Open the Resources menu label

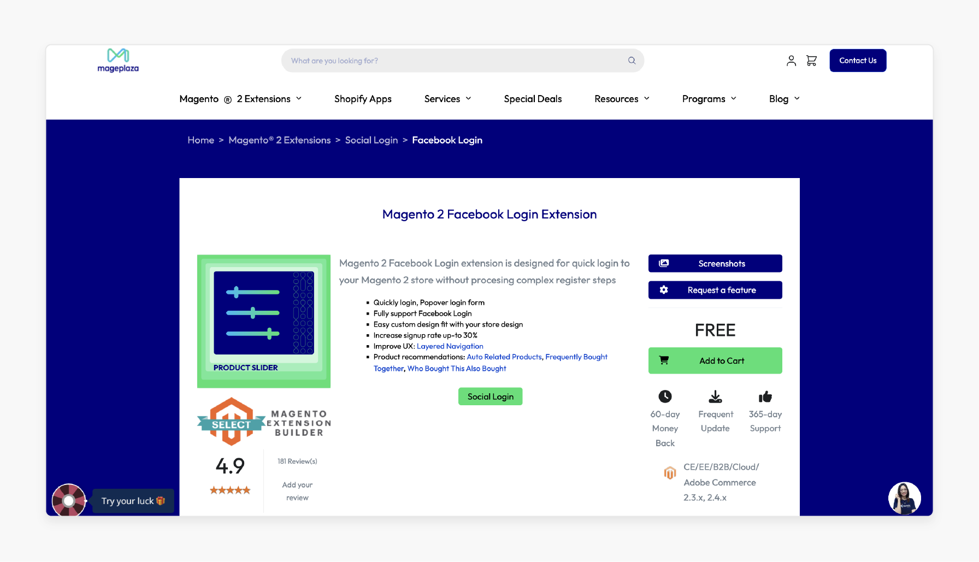tap(616, 99)
